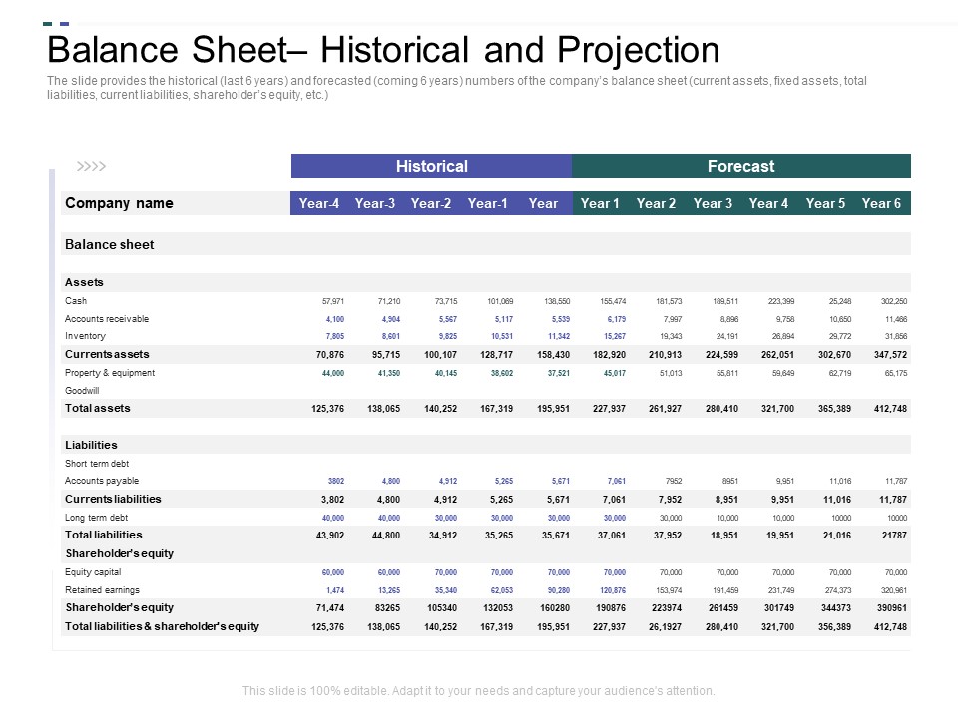
Task: Select the 'Assets' section label
Action: (x=84, y=282)
